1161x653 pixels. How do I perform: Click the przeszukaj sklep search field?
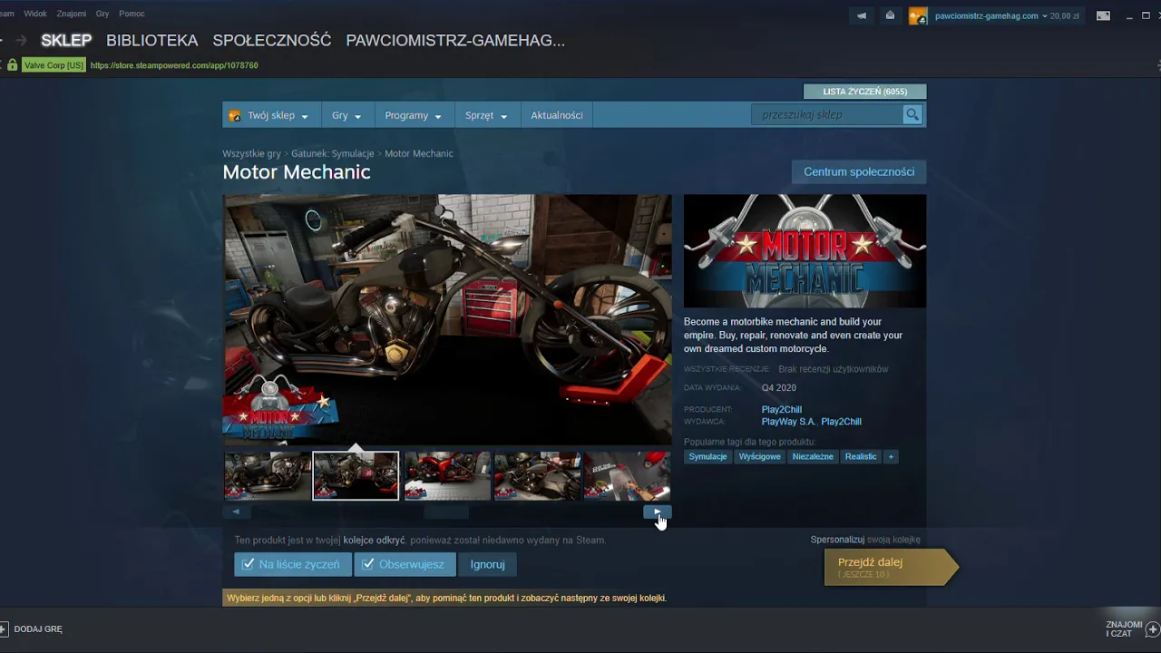826,114
